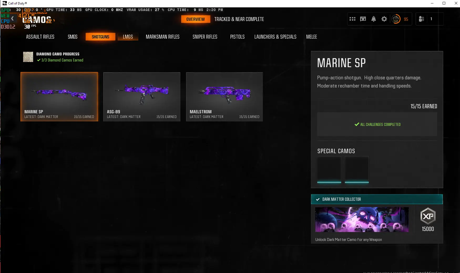Viewport: 460px width, 273px height.
Task: Open the settings gear icon
Action: click(x=384, y=19)
